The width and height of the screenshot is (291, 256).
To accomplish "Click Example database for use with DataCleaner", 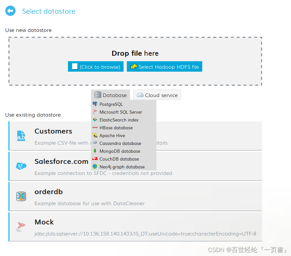I will pyautogui.click(x=90, y=203).
